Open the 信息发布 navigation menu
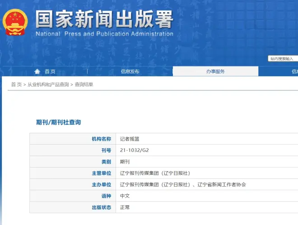The image size is (298, 225). click(130, 71)
